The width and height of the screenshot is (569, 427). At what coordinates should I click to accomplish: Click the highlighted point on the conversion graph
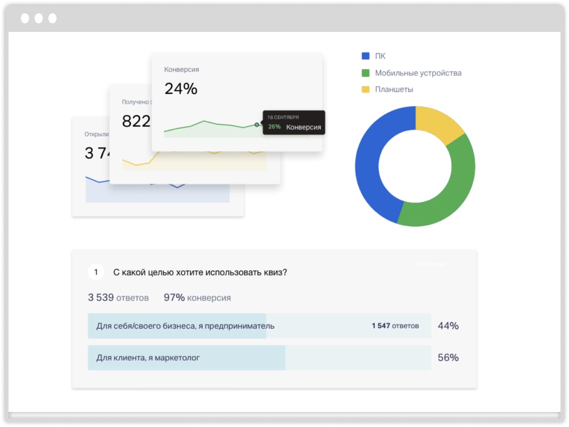point(257,124)
